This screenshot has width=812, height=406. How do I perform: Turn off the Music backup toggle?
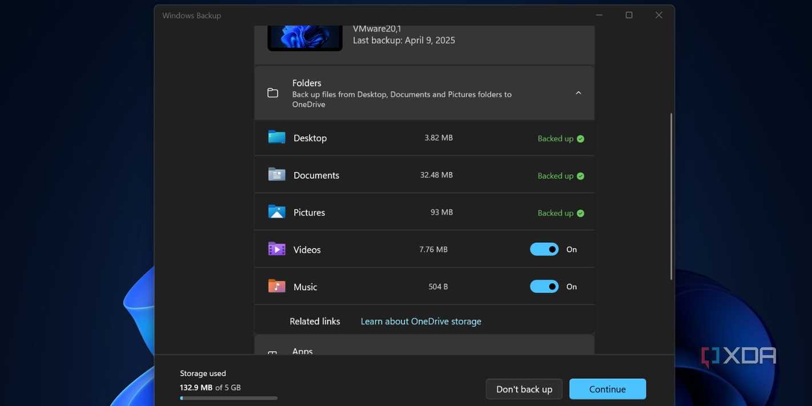tap(544, 286)
